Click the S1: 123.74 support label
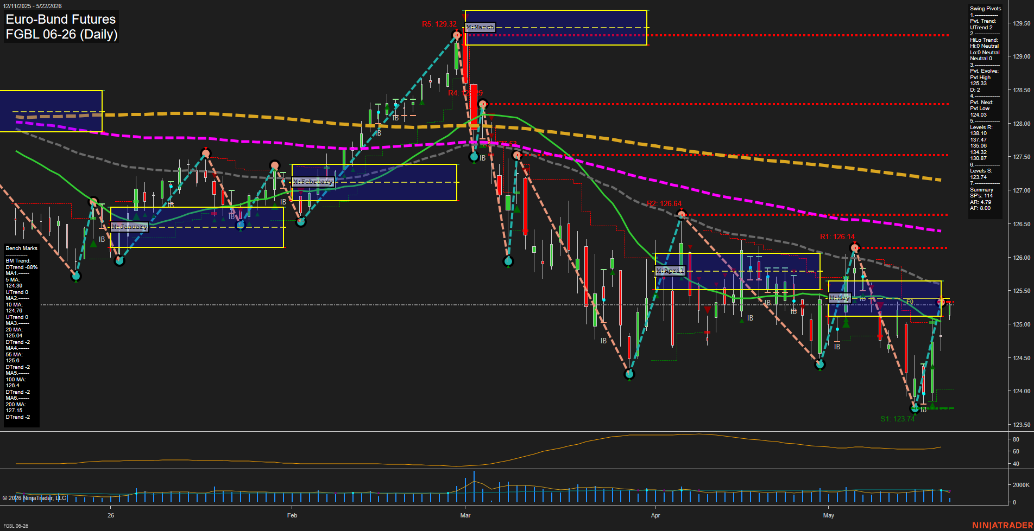The image size is (1034, 531). (x=898, y=419)
